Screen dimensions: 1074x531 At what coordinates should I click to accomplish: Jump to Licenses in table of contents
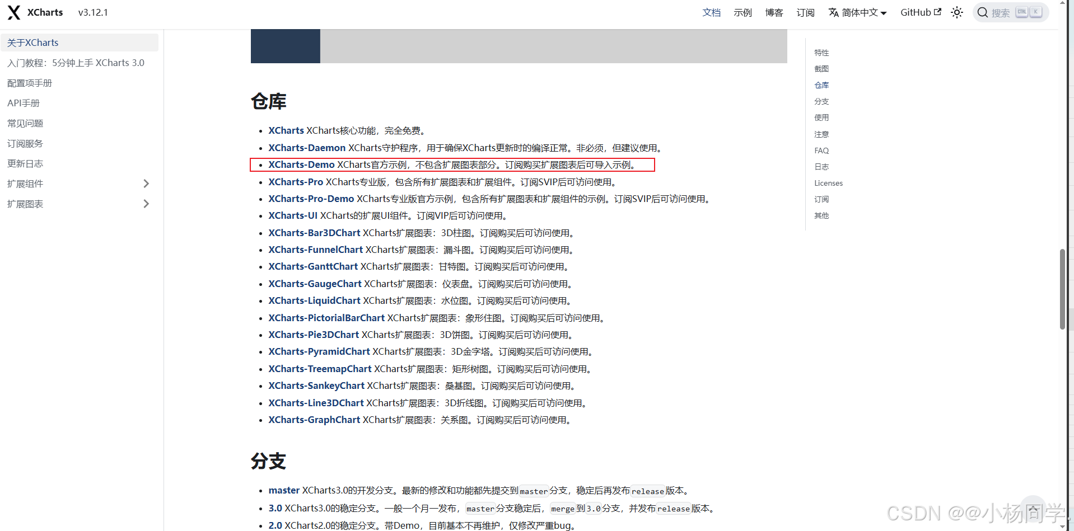(828, 183)
